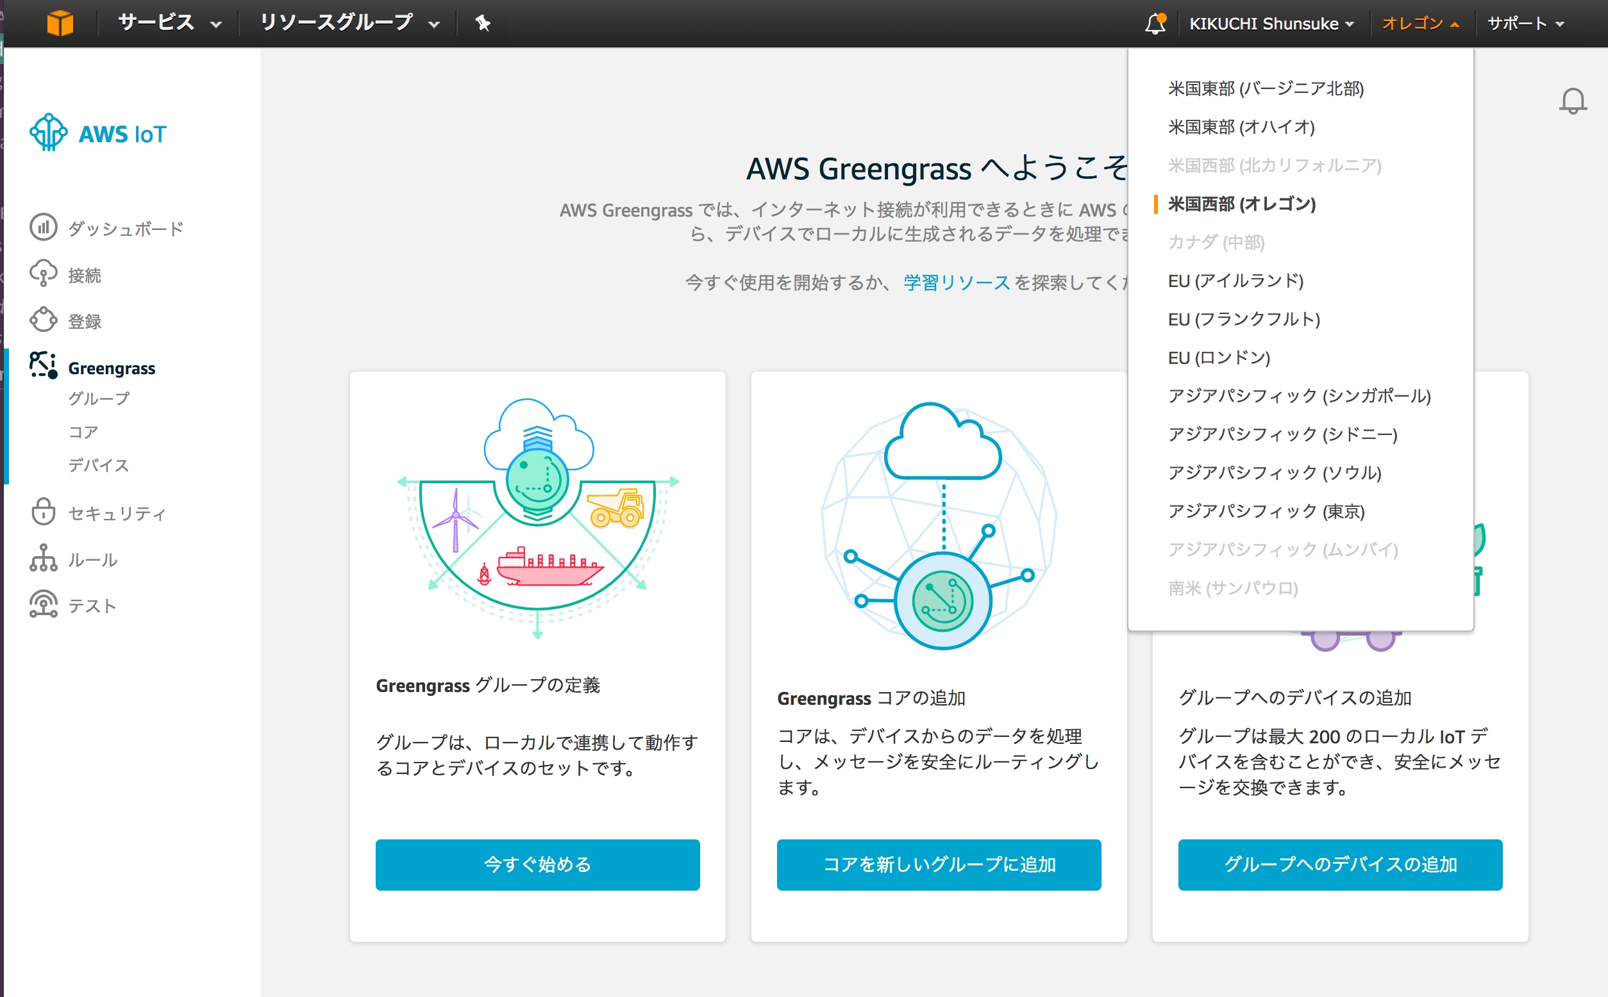Select region EU (フランクフルト)
Screen dimensions: 1608x997
coord(1244,319)
